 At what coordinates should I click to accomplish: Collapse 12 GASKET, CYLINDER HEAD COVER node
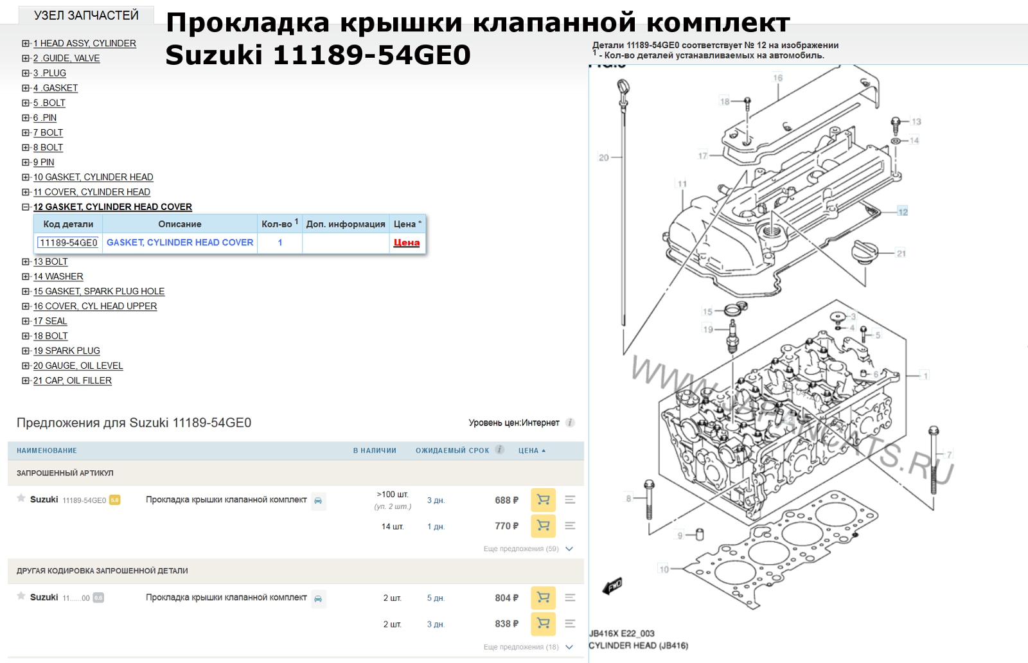(26, 207)
